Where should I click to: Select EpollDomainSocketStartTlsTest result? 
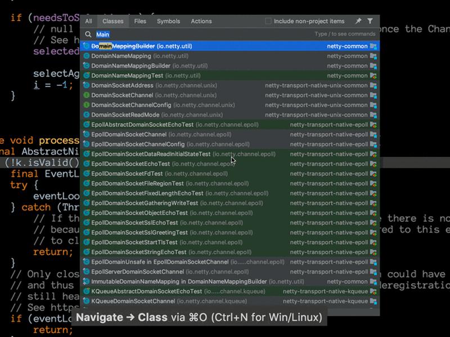[x=229, y=242]
